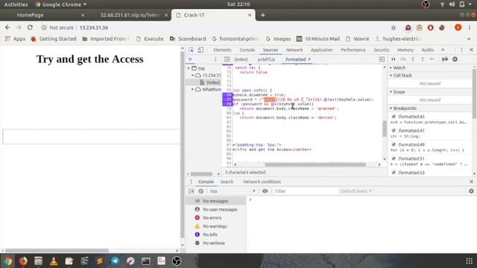Uncheck breakpoint :formatted:51

tap(394, 159)
